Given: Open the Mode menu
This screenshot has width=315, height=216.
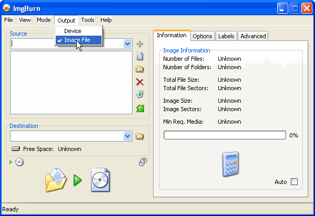Looking at the screenshot, I should (x=44, y=20).
